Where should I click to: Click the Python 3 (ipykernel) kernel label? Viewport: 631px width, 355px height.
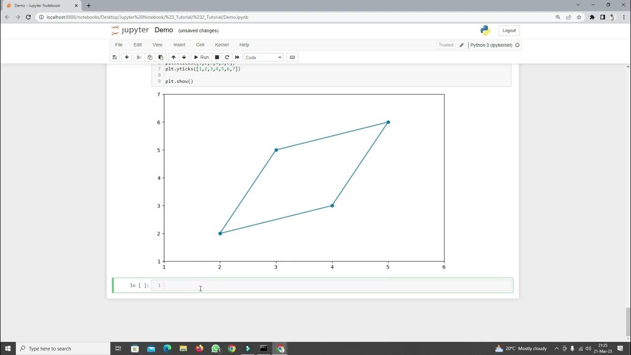[x=491, y=45]
